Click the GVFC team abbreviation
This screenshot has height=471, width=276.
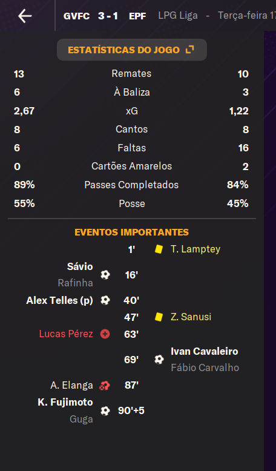tap(77, 16)
